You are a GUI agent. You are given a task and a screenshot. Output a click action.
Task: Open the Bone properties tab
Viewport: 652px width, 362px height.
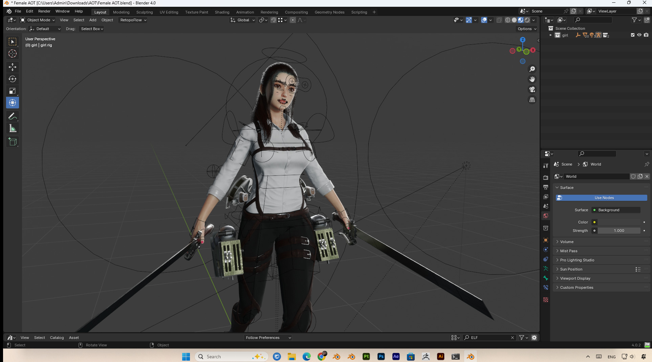[546, 278]
